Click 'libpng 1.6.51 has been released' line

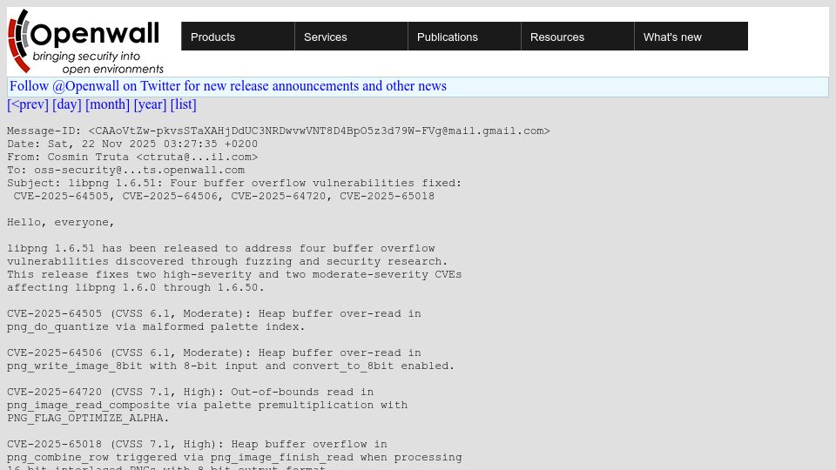[x=220, y=248]
